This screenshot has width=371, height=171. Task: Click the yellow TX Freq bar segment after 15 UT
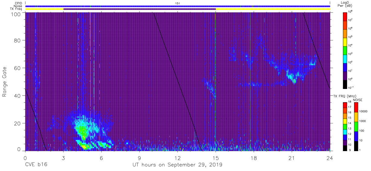tap(273, 9)
